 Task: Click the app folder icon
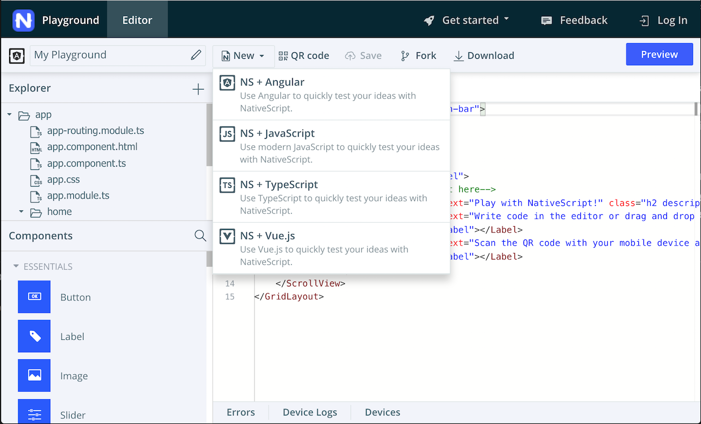click(x=24, y=115)
